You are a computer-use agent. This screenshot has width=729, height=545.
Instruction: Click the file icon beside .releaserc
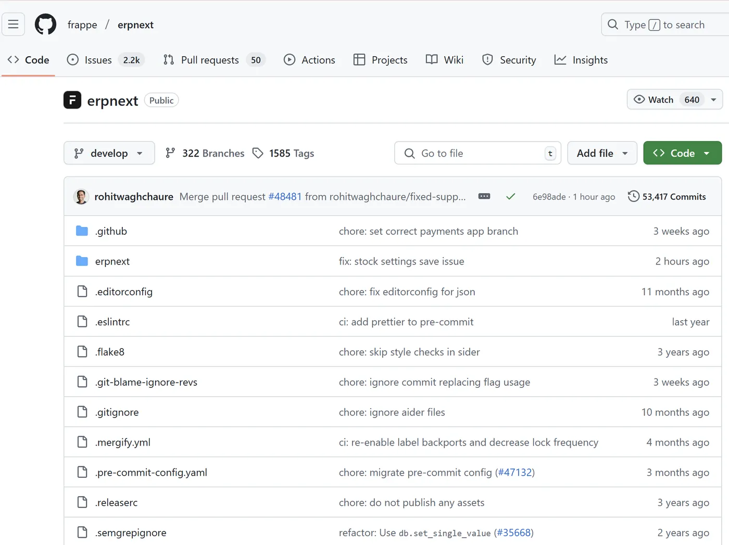click(82, 502)
